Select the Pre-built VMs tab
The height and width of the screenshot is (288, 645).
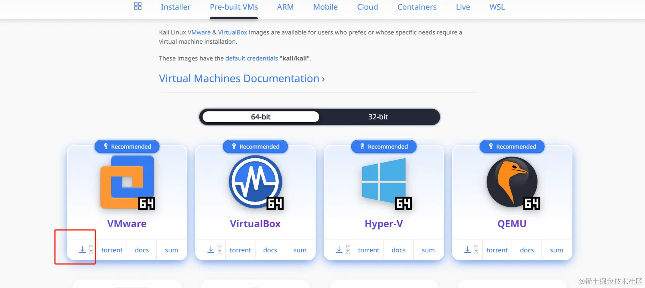234,7
